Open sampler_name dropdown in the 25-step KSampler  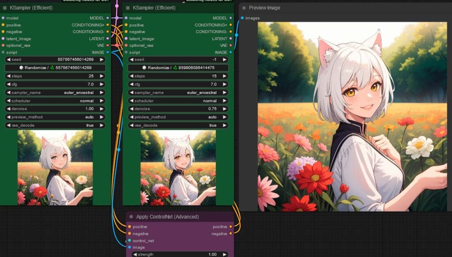[55, 93]
